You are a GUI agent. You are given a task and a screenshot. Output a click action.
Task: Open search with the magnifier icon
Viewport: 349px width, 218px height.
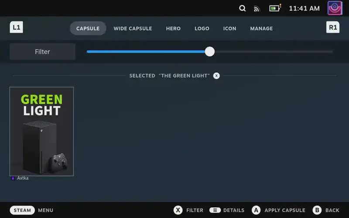[x=243, y=8]
